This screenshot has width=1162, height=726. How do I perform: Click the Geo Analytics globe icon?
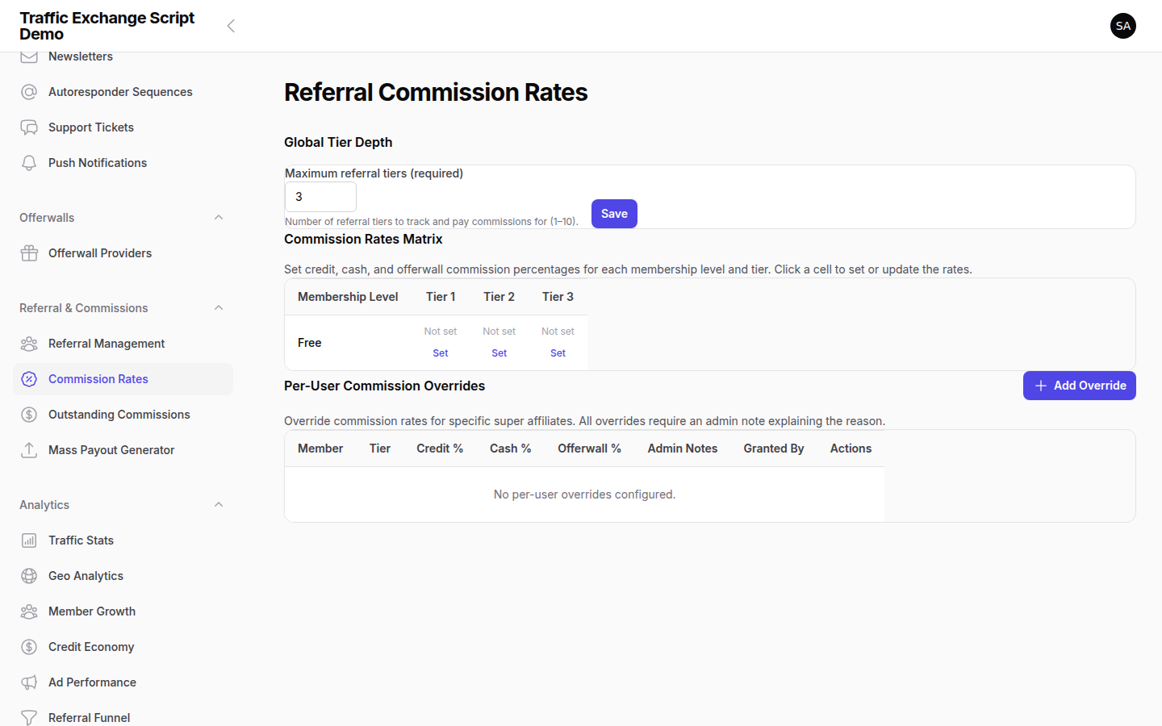point(29,575)
